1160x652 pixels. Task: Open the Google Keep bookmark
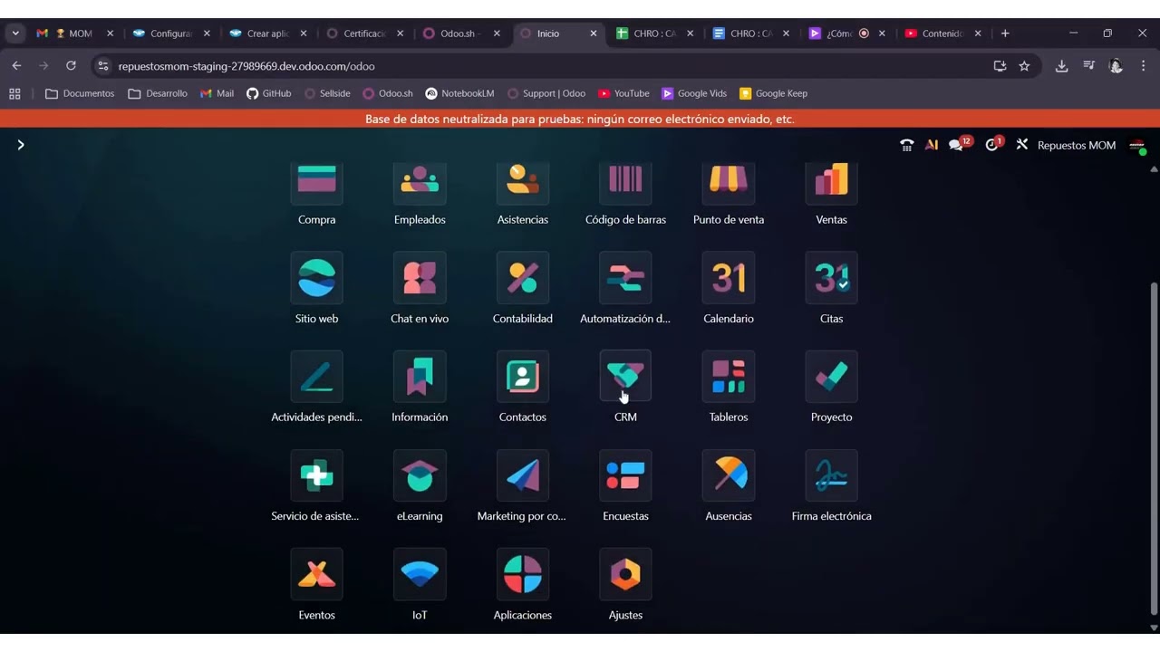click(773, 93)
